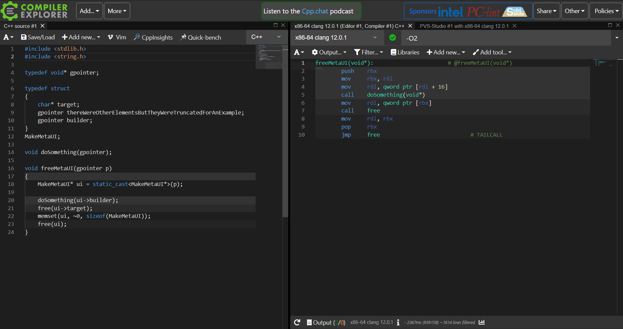The width and height of the screenshot is (623, 329).
Task: Open the Output (0/0) panel
Action: coord(326,322)
